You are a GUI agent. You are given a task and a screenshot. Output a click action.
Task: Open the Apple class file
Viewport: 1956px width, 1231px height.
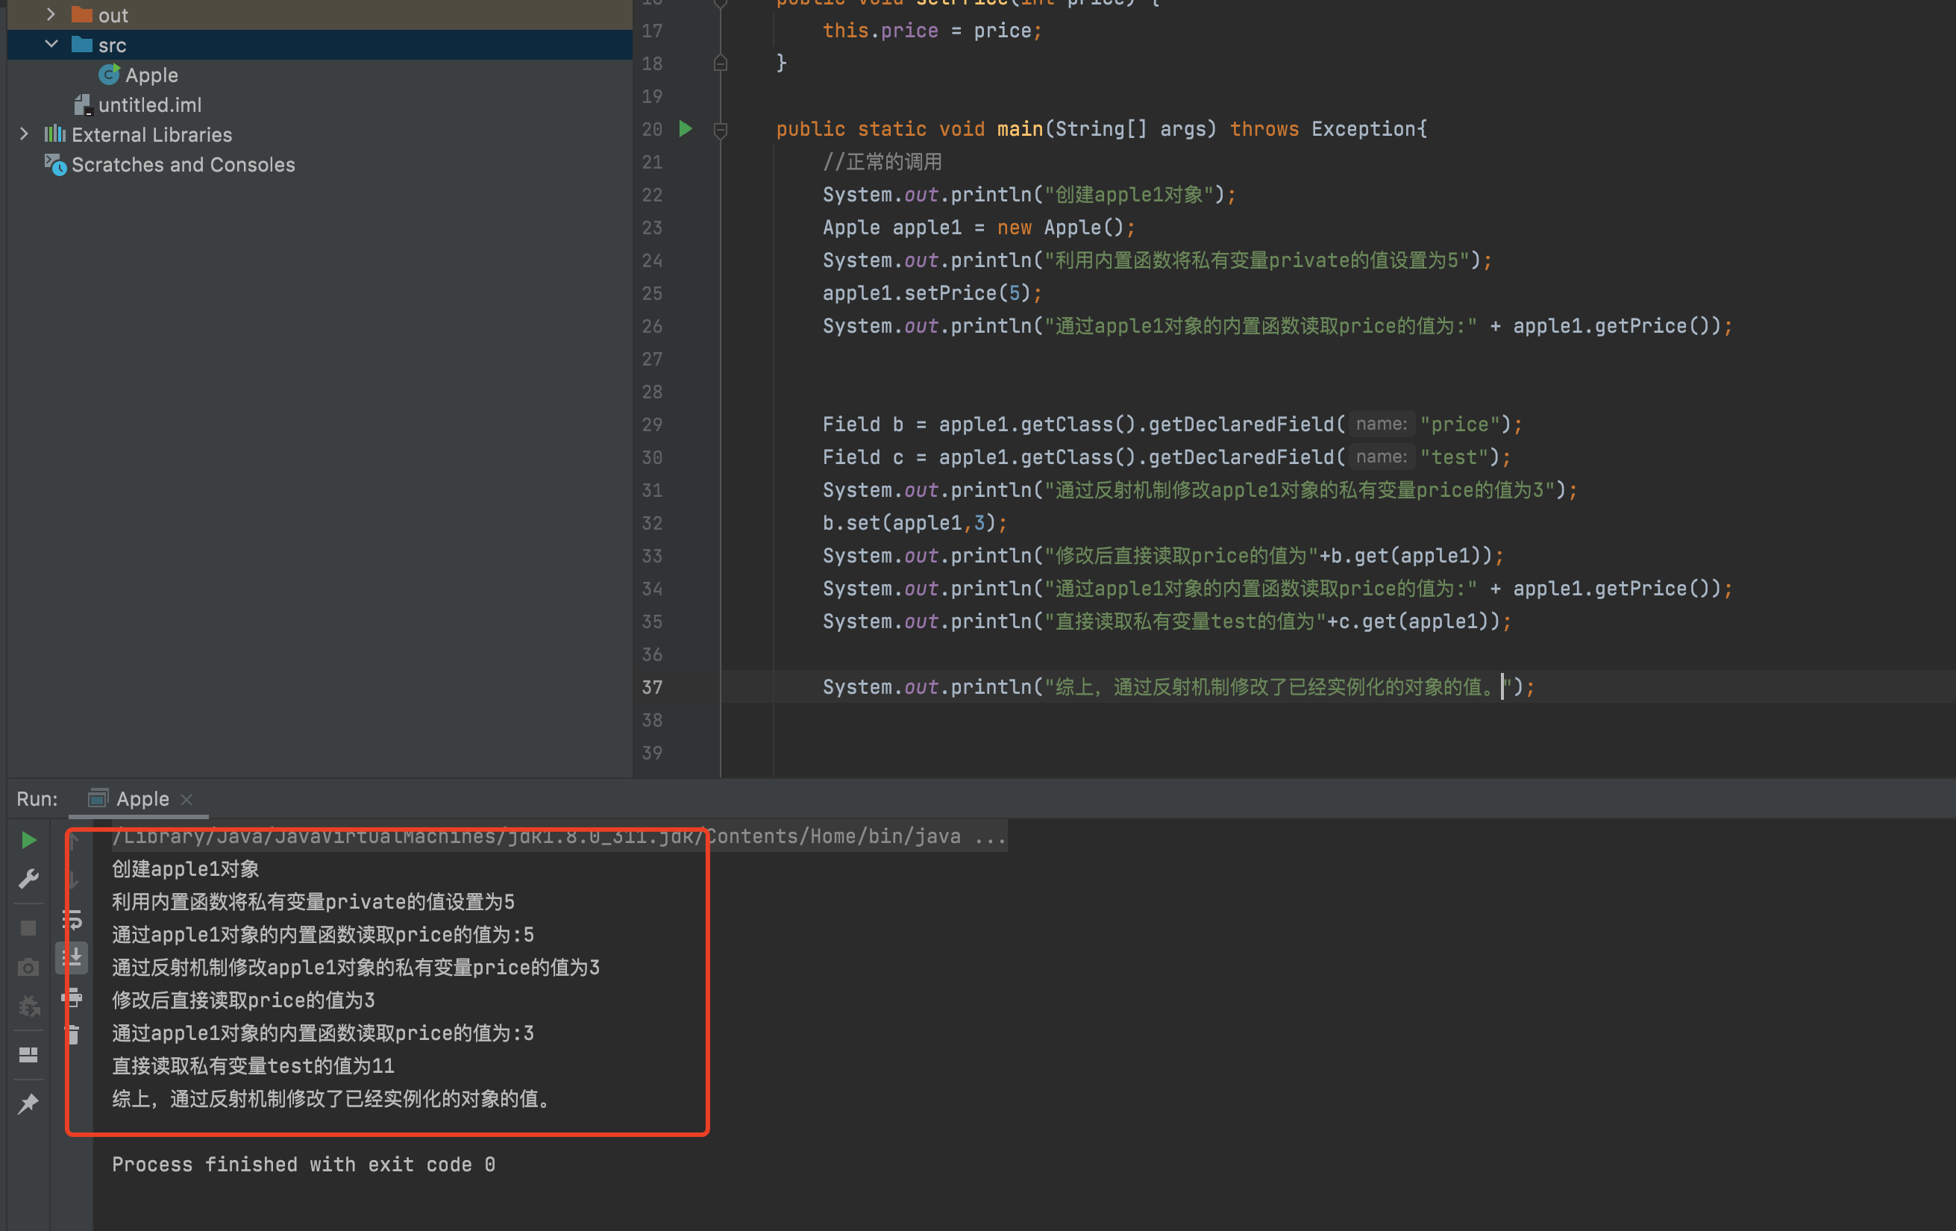coord(151,75)
